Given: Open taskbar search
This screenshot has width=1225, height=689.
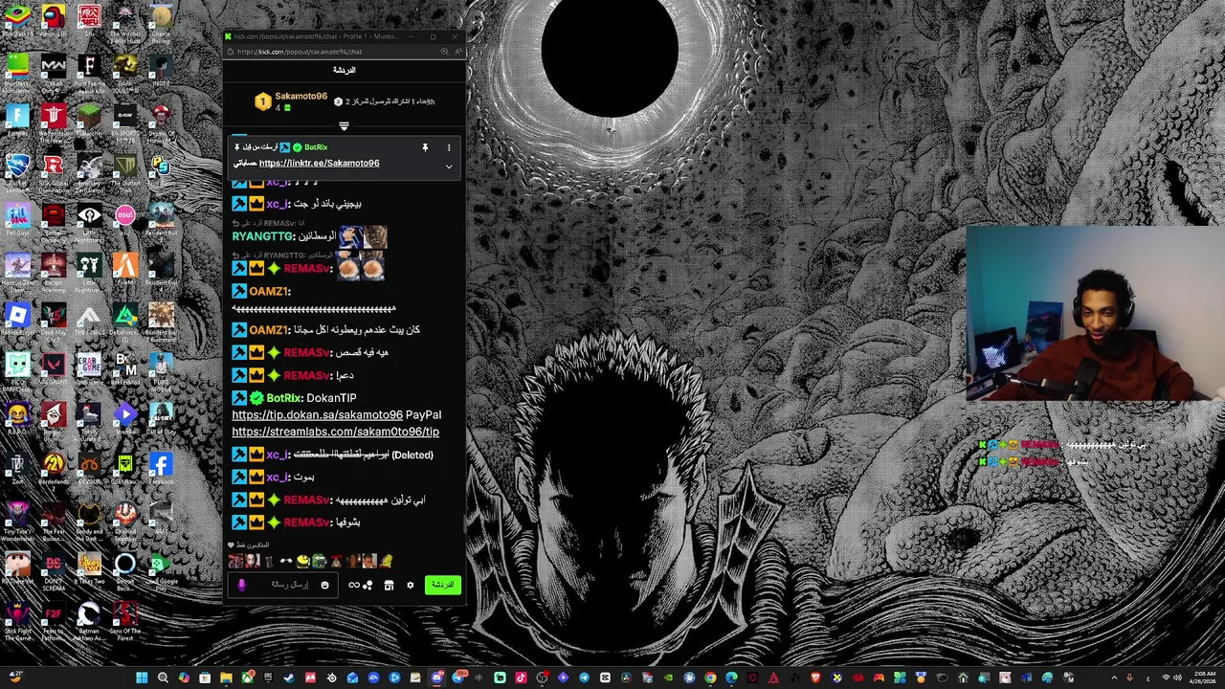Looking at the screenshot, I should [x=163, y=678].
